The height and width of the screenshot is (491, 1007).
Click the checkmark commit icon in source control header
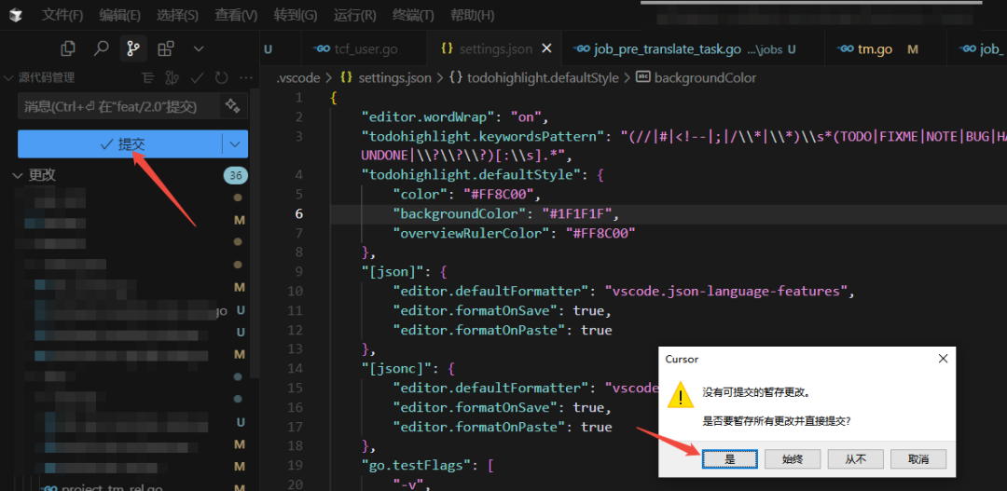tap(198, 77)
